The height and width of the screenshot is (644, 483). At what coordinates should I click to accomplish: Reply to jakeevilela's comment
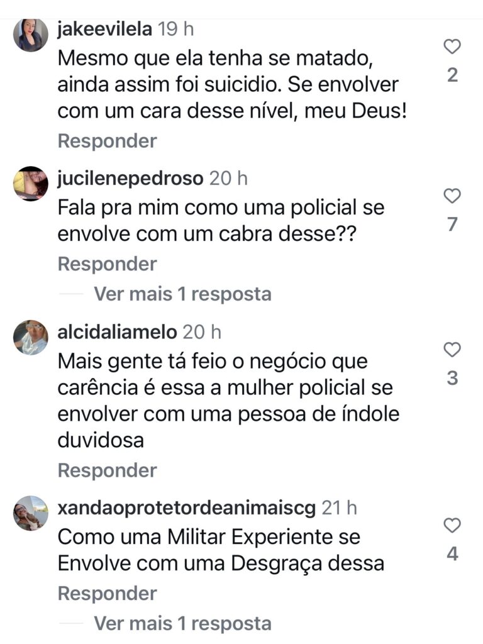click(x=107, y=141)
